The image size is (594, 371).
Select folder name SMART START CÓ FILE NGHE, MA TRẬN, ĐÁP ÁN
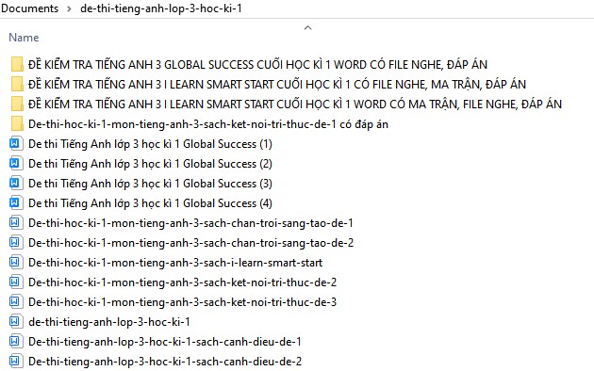pyautogui.click(x=277, y=85)
